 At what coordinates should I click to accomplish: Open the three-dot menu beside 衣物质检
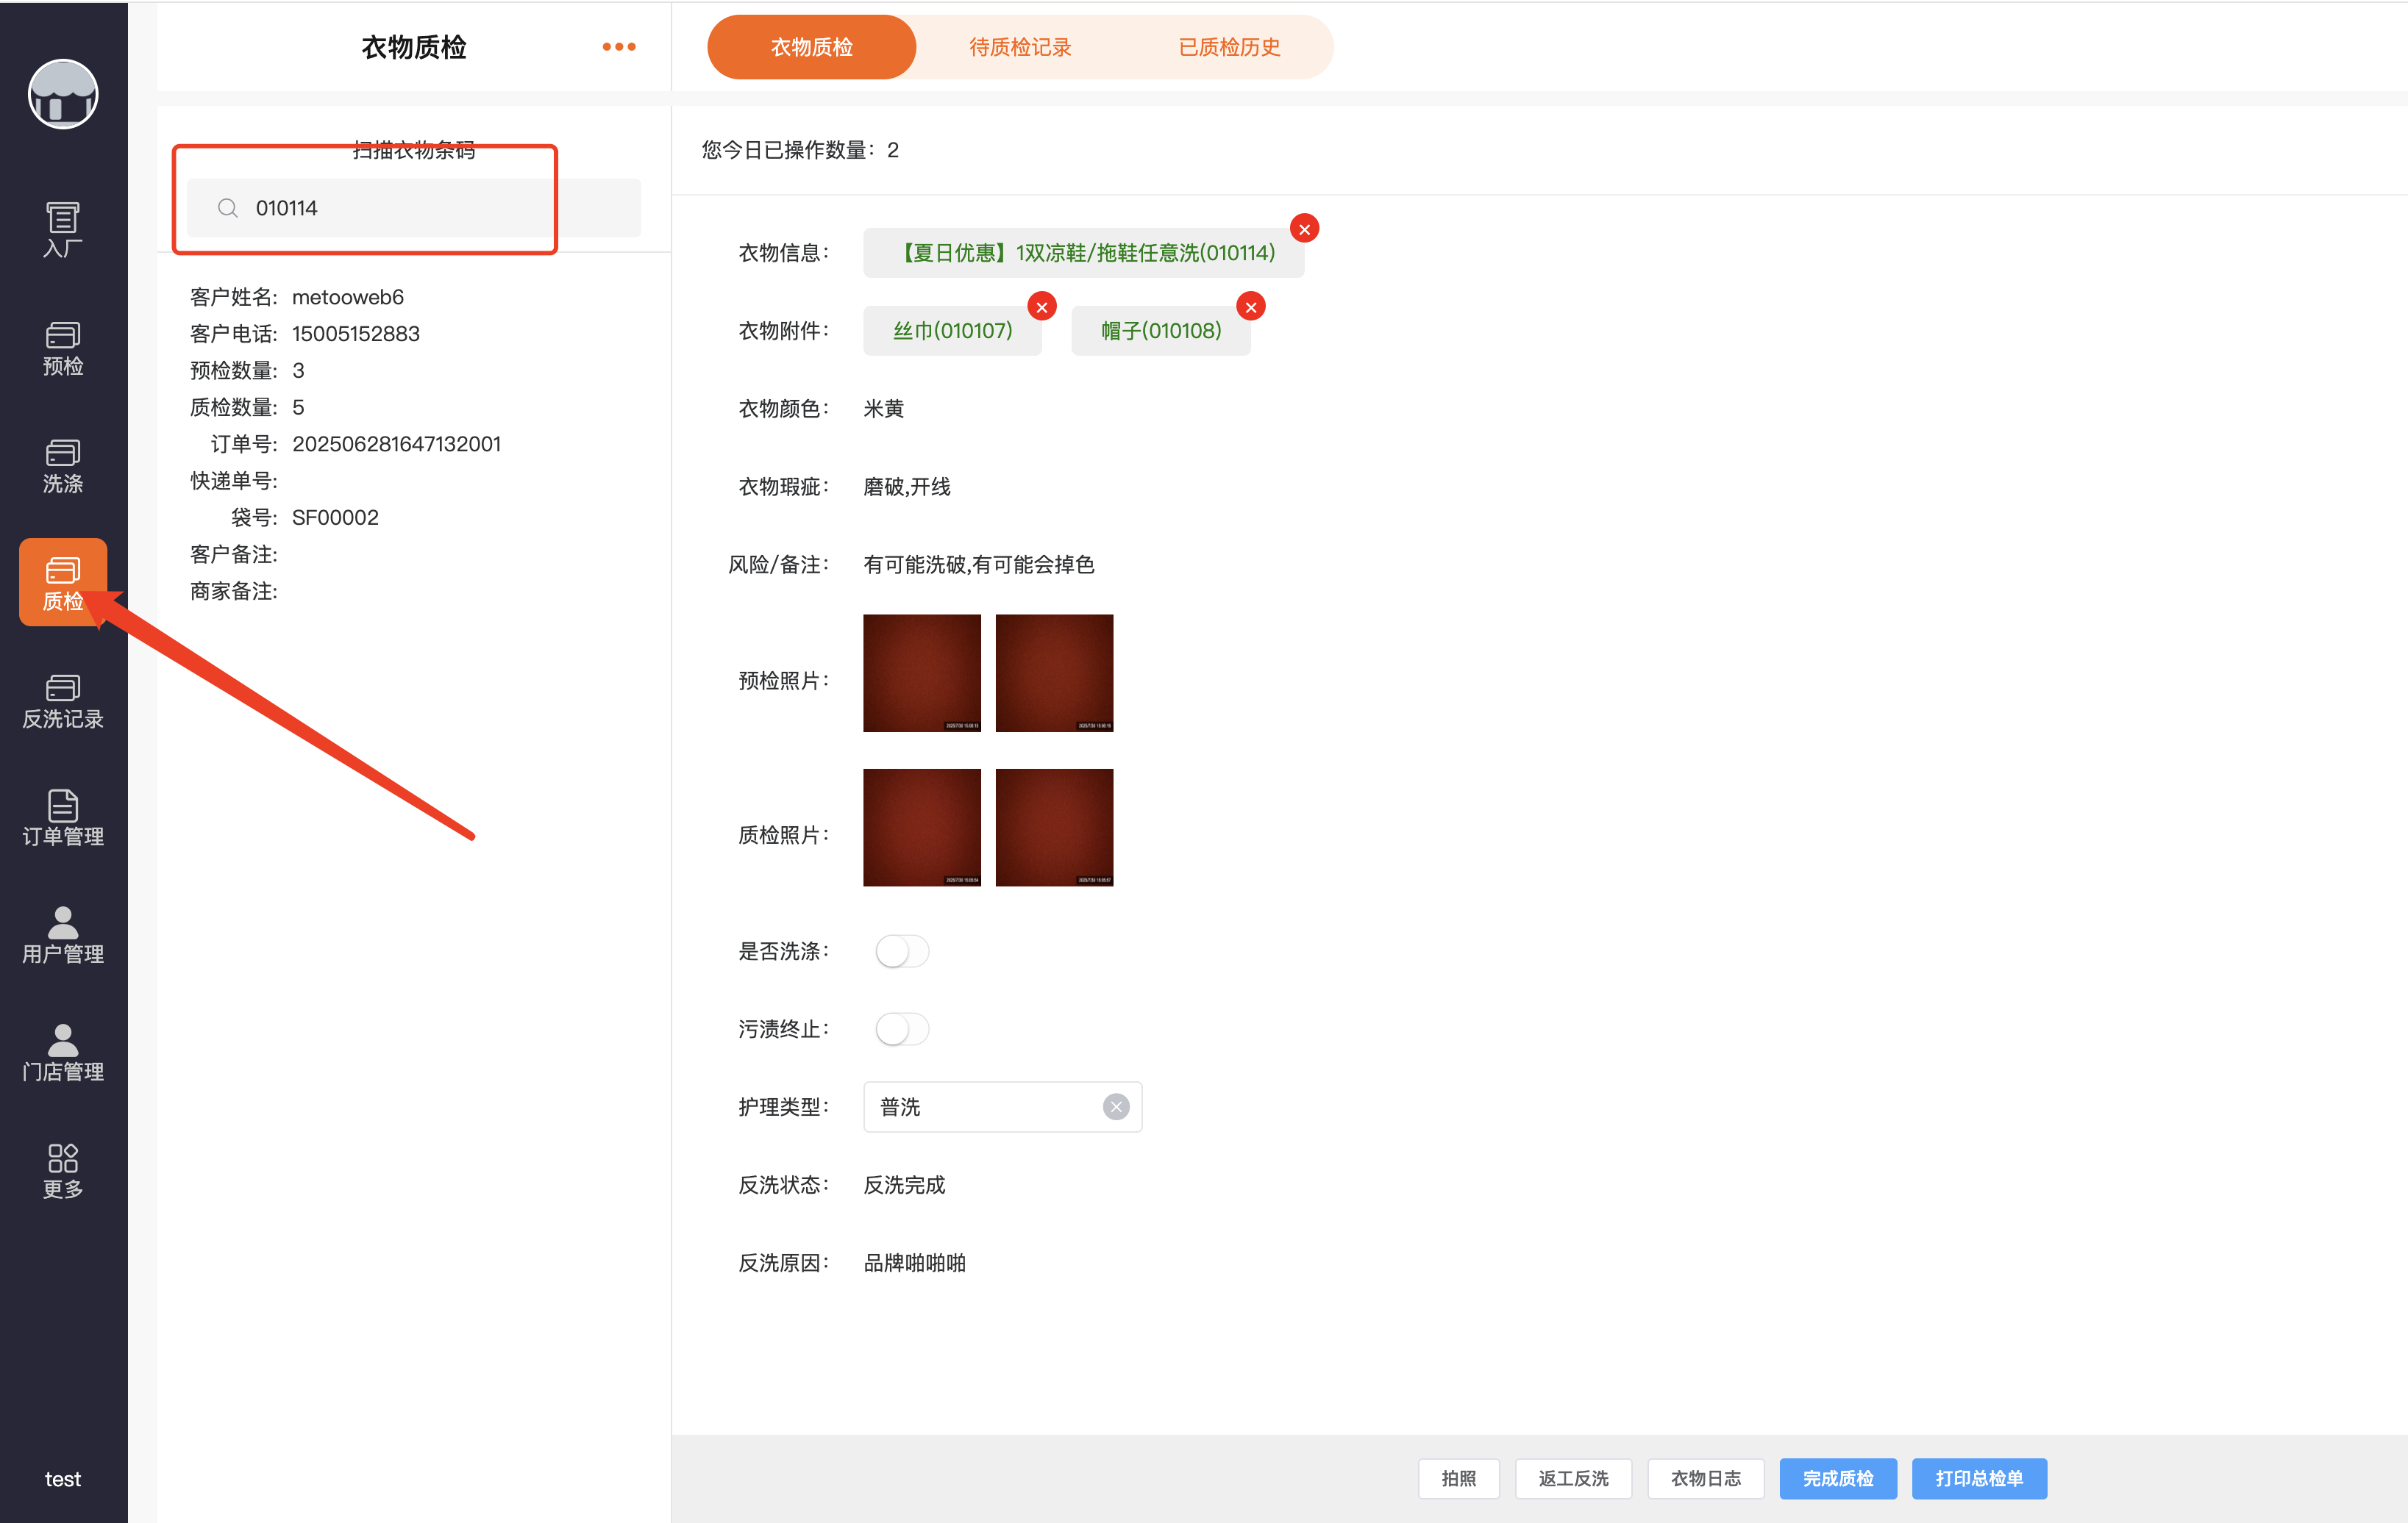point(619,47)
